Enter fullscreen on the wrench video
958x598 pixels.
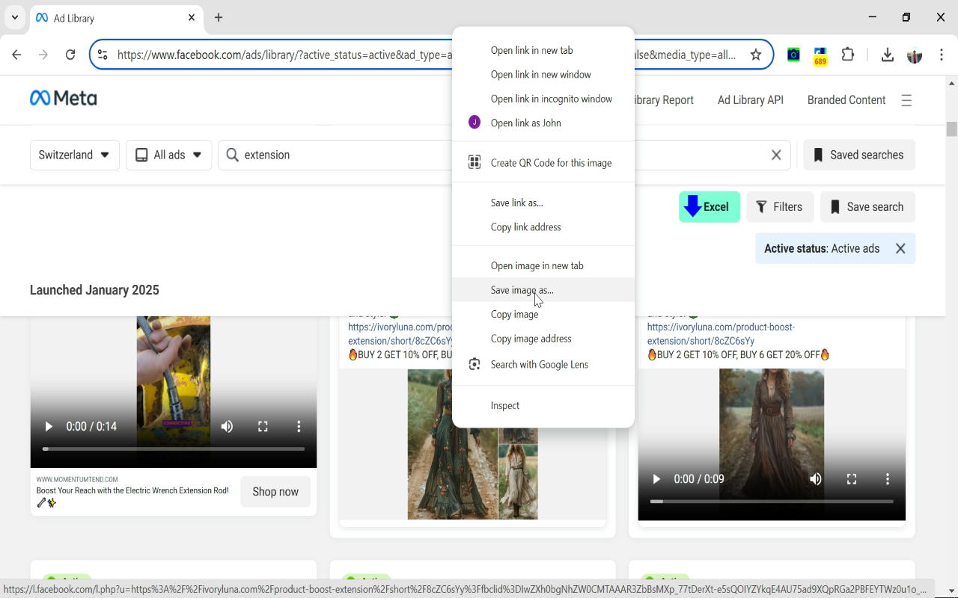point(263,426)
